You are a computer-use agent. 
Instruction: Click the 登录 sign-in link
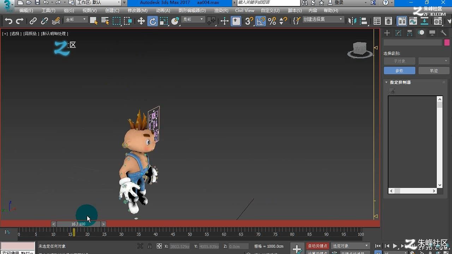[339, 2]
